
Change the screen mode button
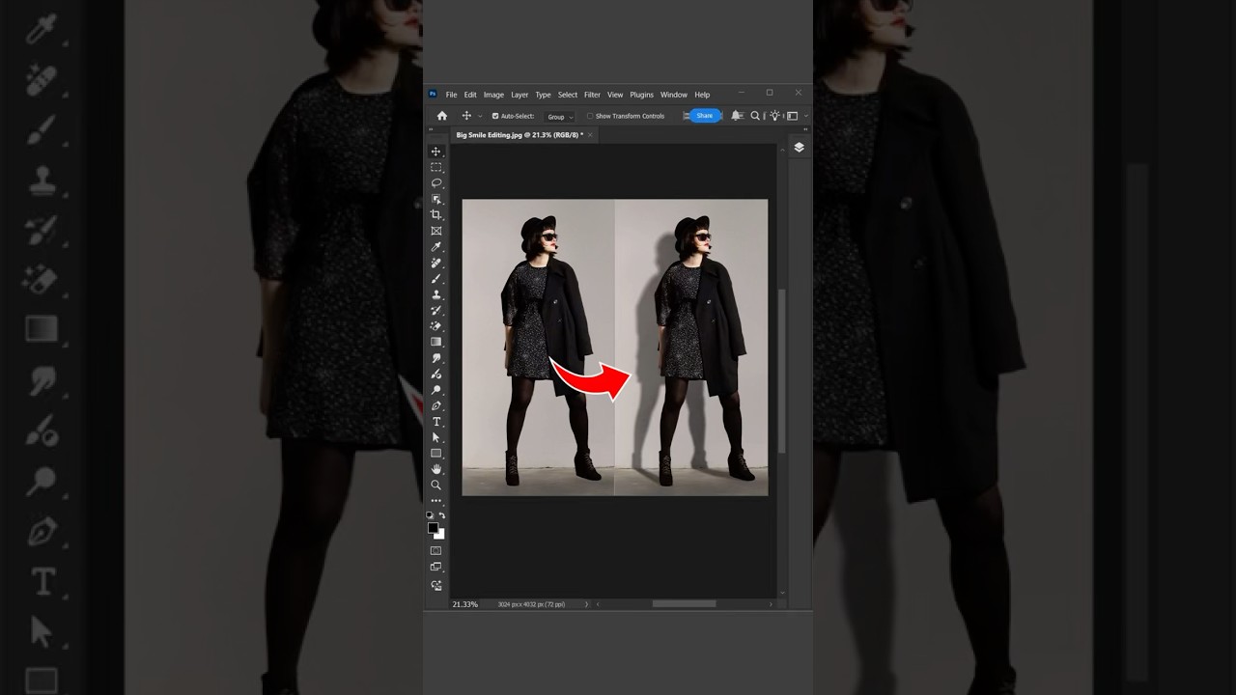point(435,567)
